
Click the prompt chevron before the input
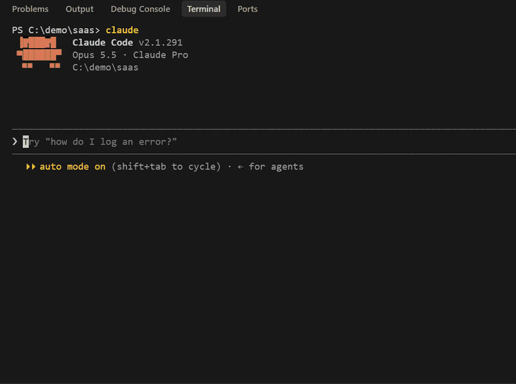coord(15,142)
